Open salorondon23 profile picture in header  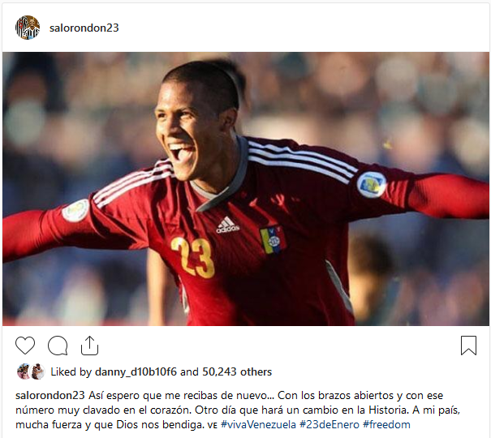point(28,28)
